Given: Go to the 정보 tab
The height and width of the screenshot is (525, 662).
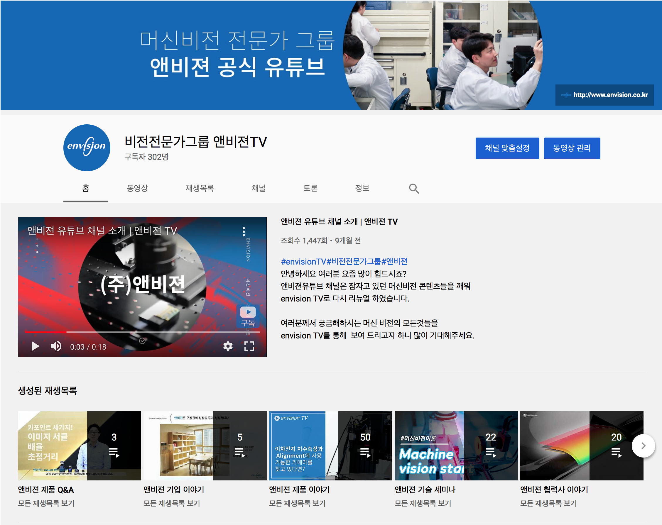Looking at the screenshot, I should pos(362,188).
